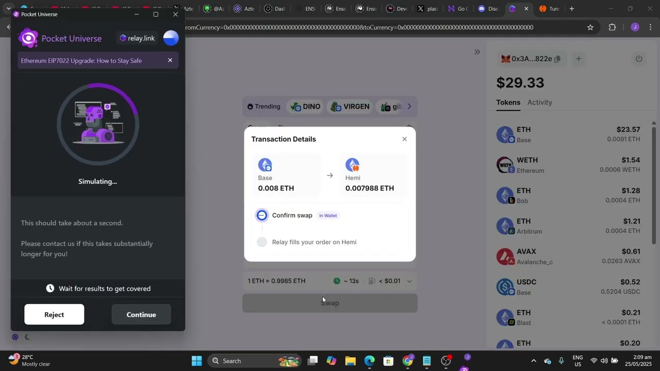Viewport: 660px width, 371px height.
Task: Click the Hemi ETH token icon in dialog
Action: coord(353,165)
